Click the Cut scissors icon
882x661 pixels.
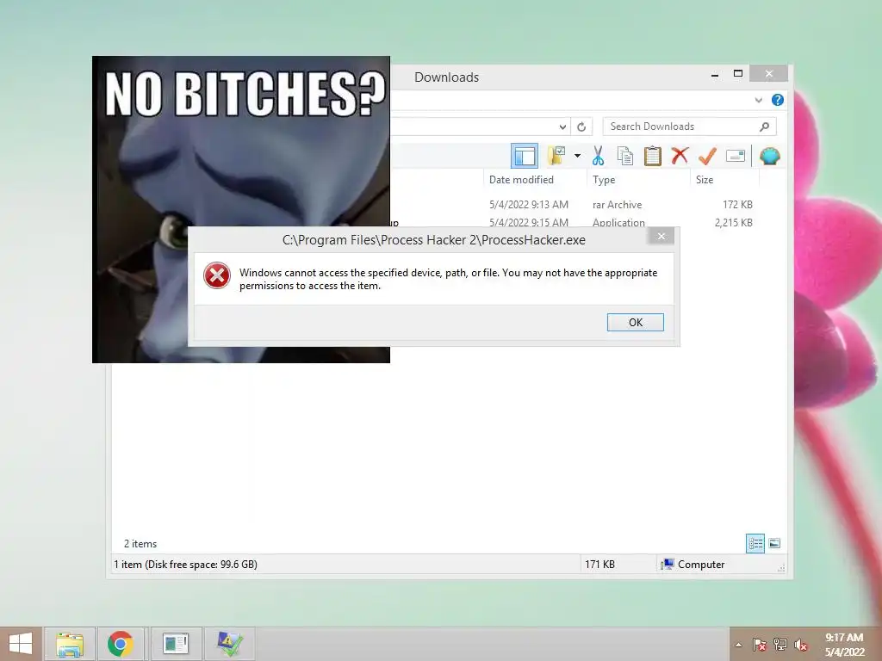tap(598, 156)
